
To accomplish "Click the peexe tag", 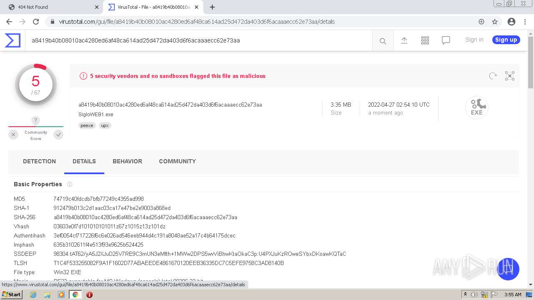I will coord(87,125).
